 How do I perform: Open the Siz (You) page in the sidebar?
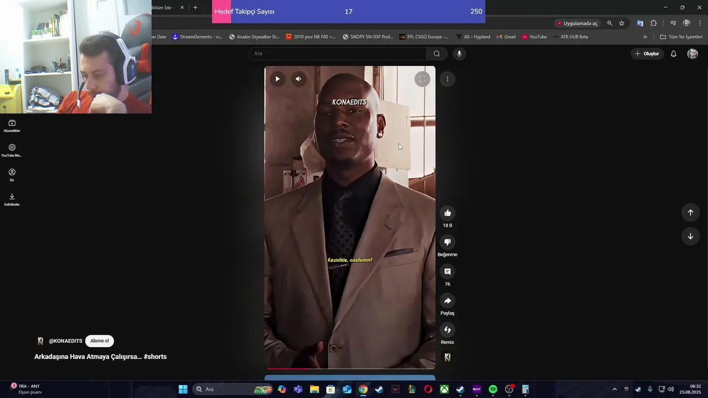click(x=12, y=175)
